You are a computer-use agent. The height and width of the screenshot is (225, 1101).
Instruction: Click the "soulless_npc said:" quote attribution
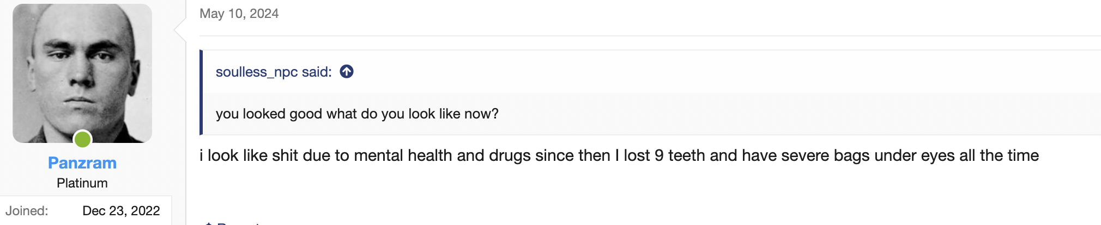click(274, 72)
